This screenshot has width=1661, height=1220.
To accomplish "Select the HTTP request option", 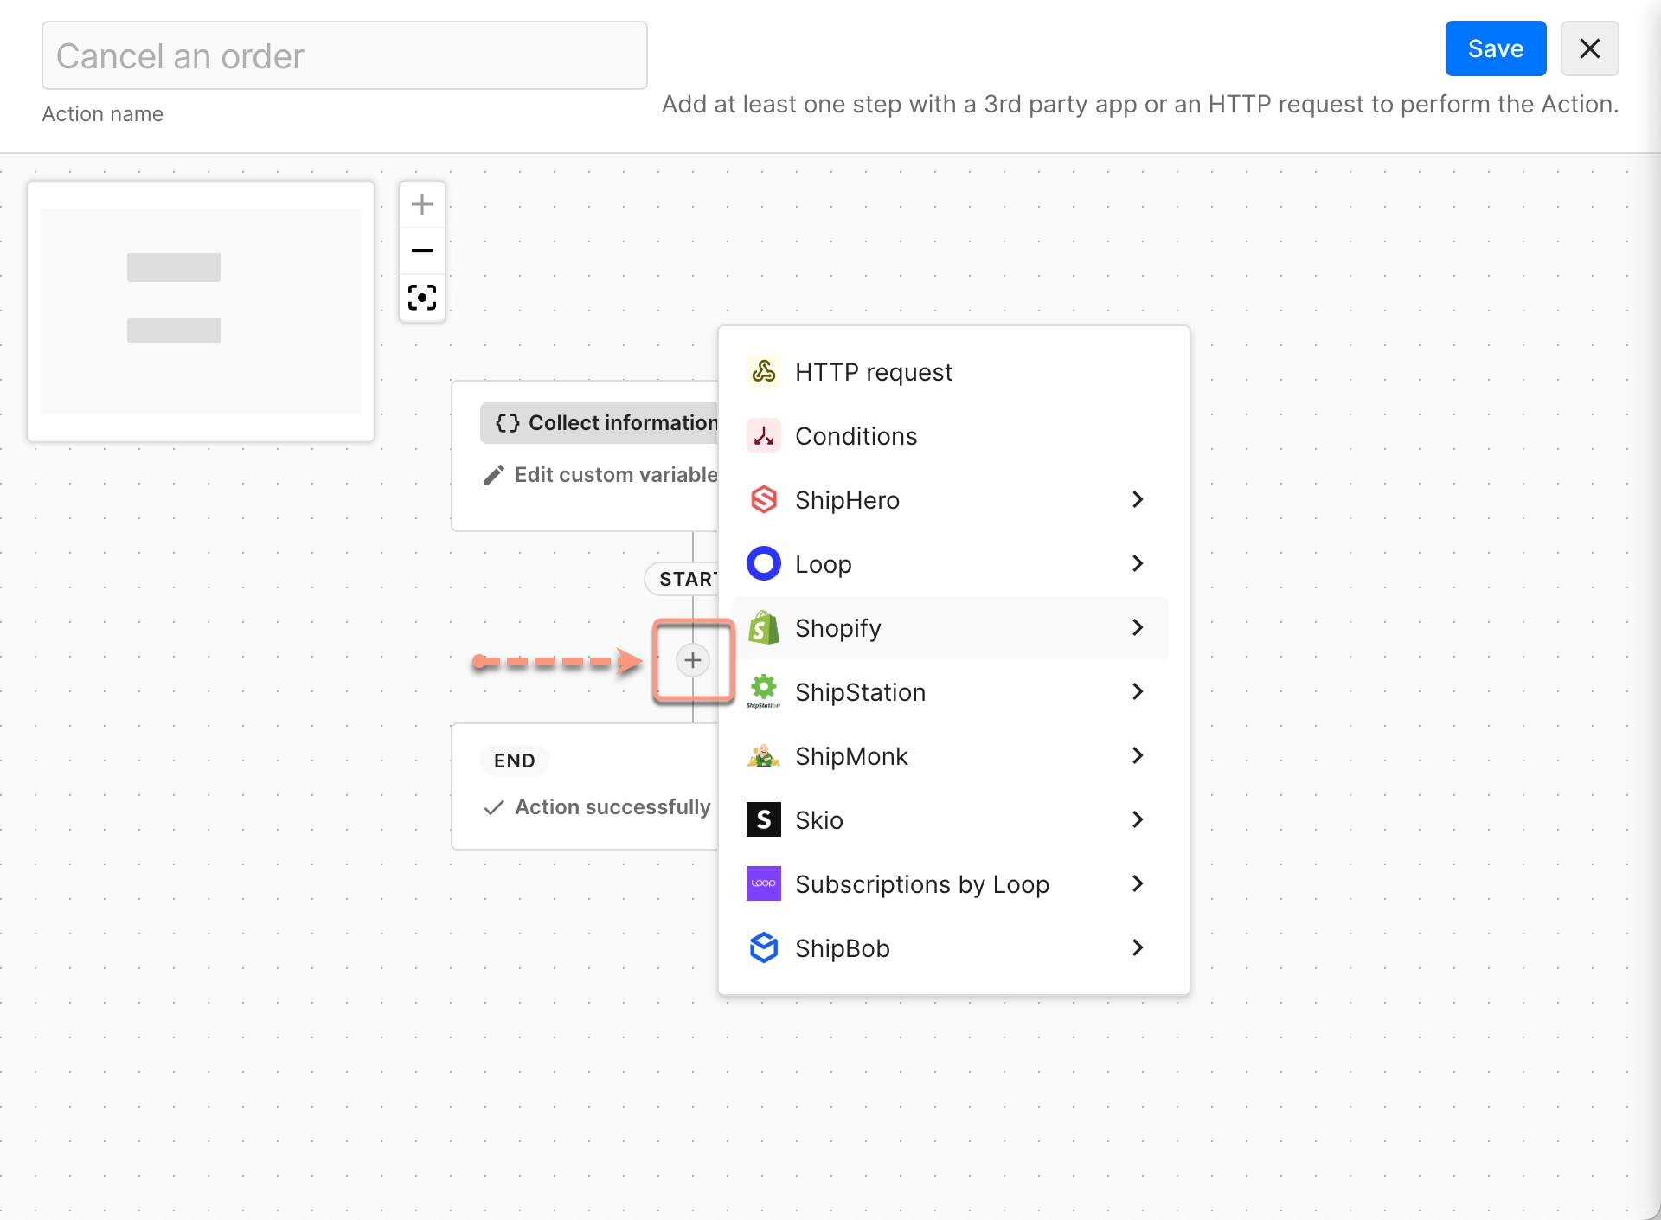I will click(873, 371).
